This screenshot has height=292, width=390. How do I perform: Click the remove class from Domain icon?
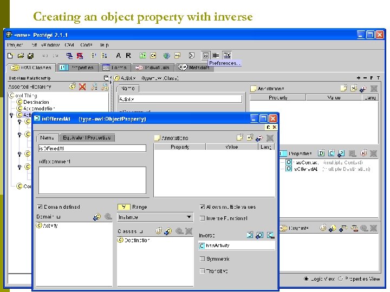[108, 217]
